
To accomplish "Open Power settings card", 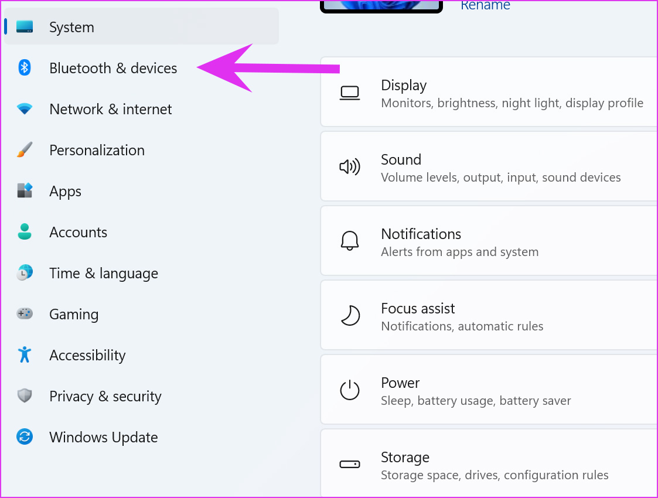I will click(x=489, y=391).
